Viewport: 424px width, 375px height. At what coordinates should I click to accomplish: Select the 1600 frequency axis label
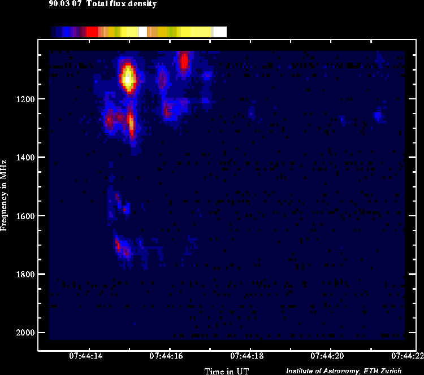point(25,216)
